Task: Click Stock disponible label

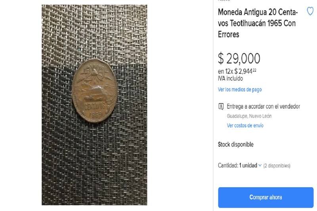Action: [x=235, y=144]
